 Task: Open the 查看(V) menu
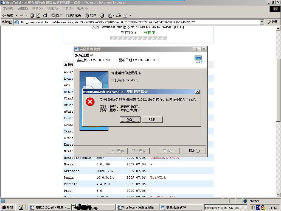pos(37,9)
